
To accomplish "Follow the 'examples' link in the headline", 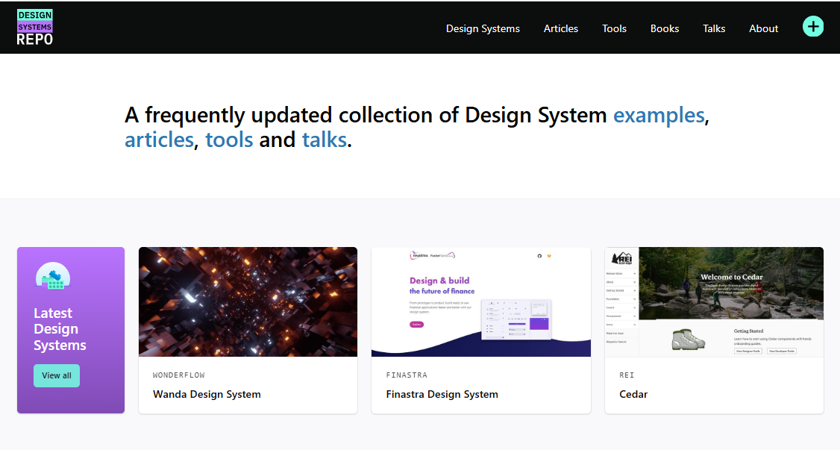I will 658,115.
